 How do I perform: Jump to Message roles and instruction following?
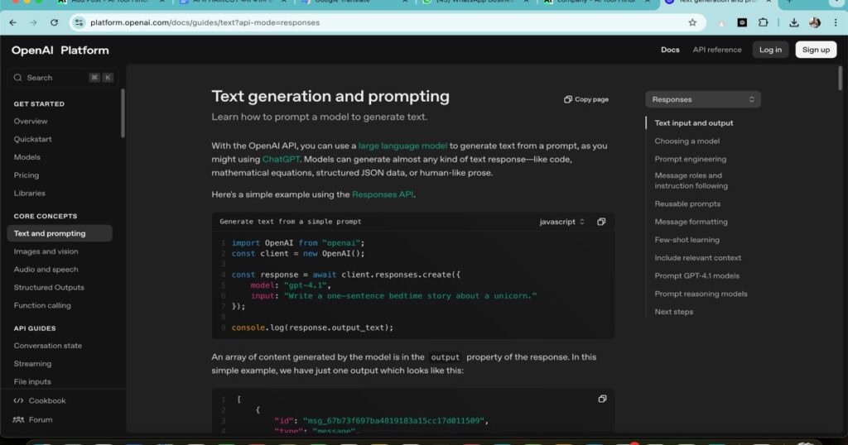pos(691,181)
